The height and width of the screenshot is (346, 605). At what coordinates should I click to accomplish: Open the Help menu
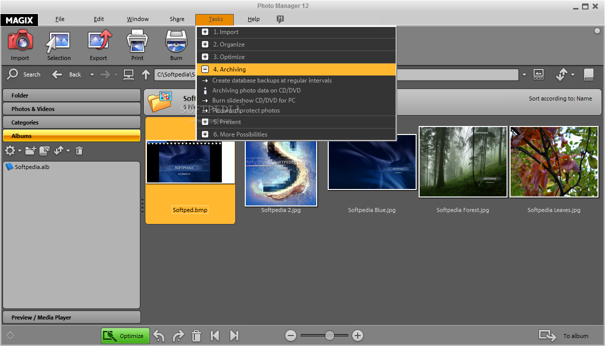tap(254, 19)
